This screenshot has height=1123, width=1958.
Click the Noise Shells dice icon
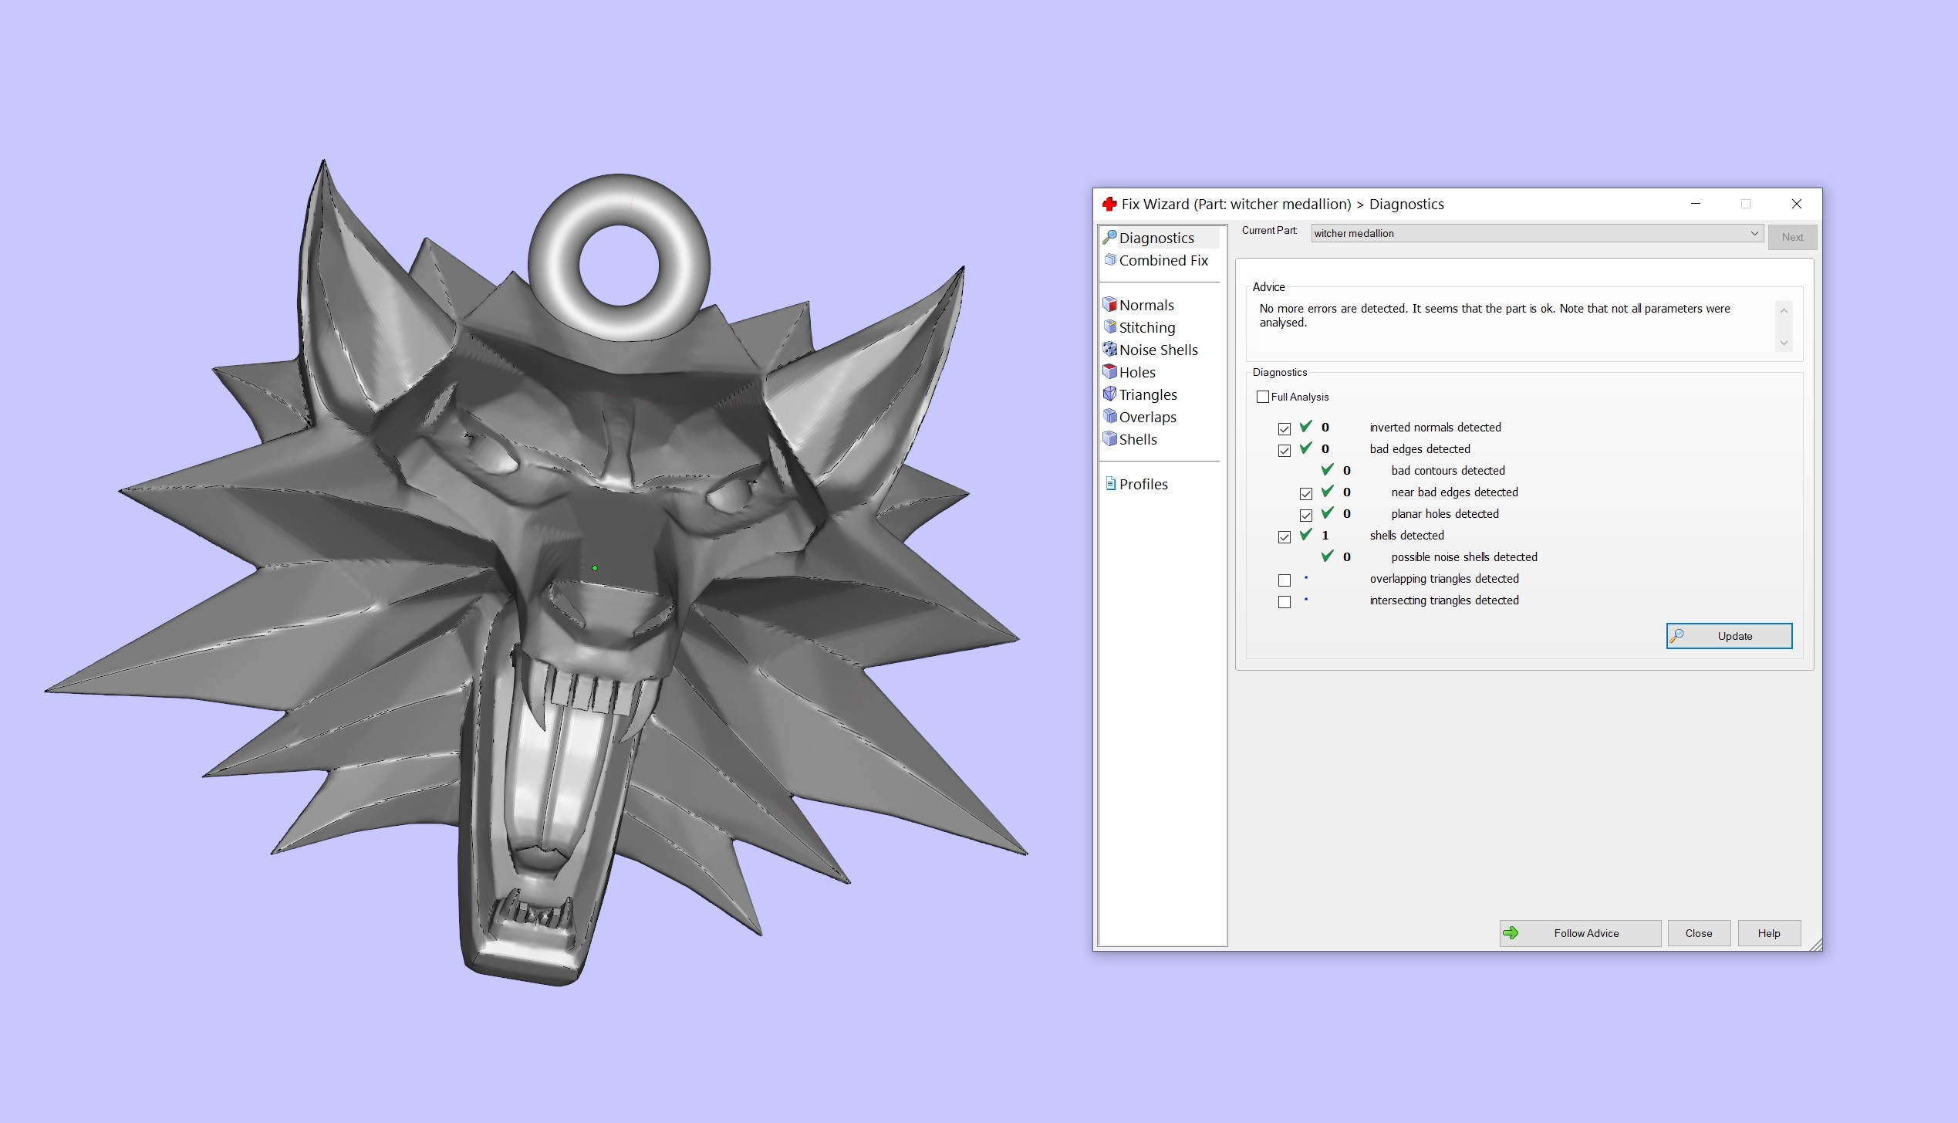click(x=1109, y=349)
